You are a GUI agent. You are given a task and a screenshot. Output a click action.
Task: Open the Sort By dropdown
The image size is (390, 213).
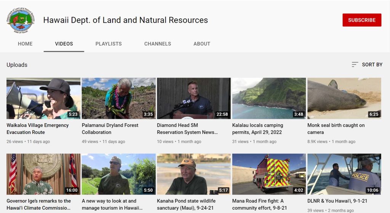[367, 65]
